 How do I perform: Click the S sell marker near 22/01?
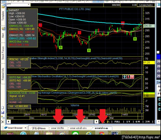click(79, 33)
